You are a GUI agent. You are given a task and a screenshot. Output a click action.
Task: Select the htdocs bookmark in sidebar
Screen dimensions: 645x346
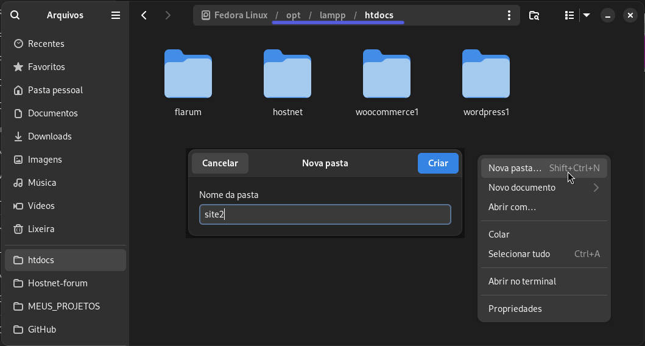tap(65, 260)
